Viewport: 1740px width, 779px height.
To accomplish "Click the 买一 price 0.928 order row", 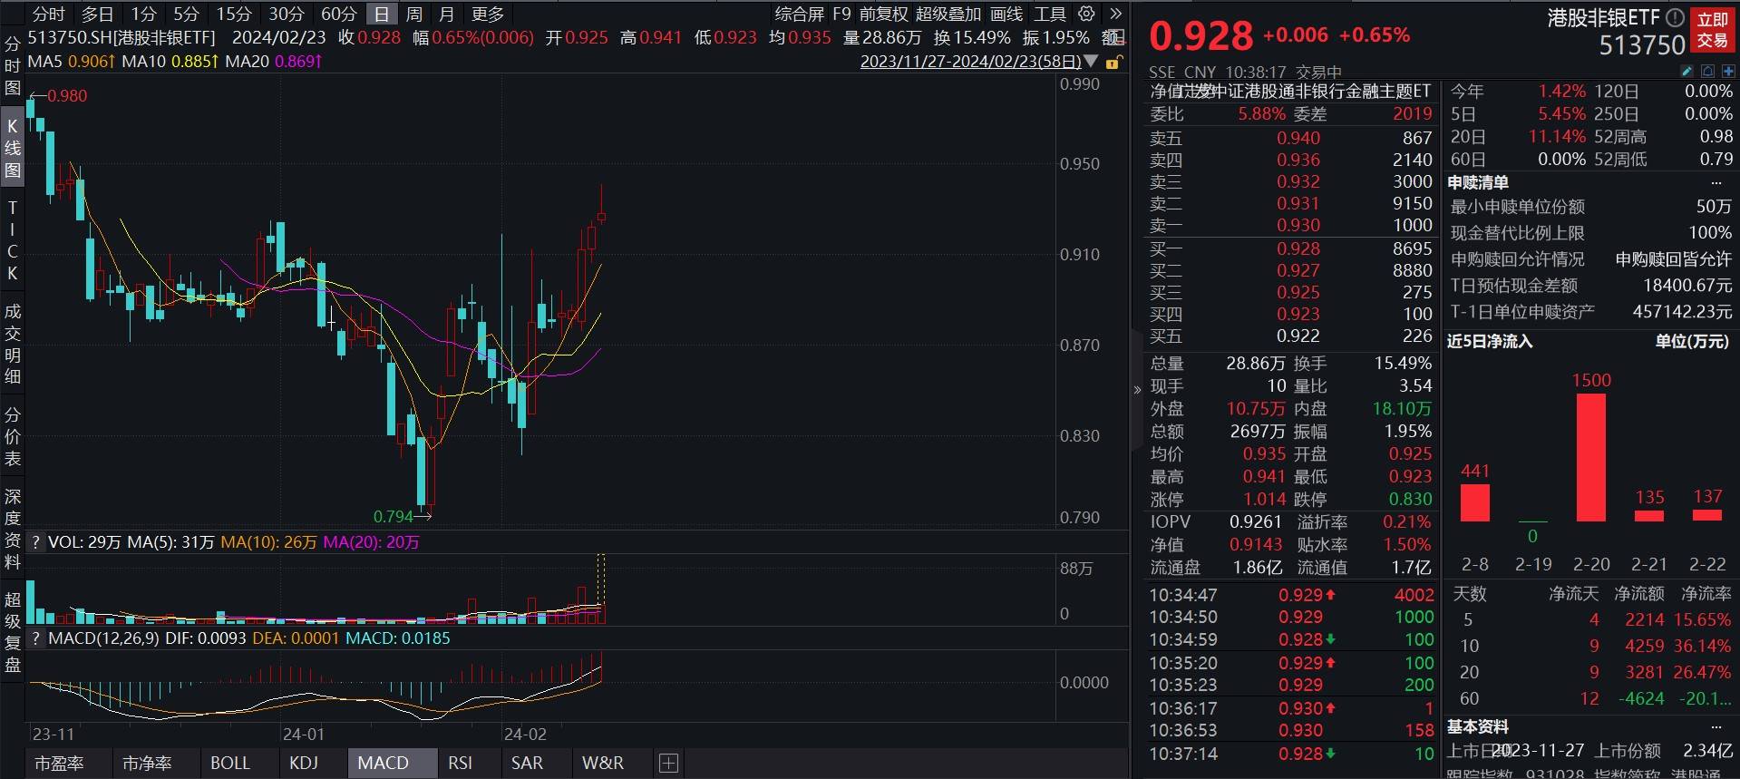I will coord(1290,248).
